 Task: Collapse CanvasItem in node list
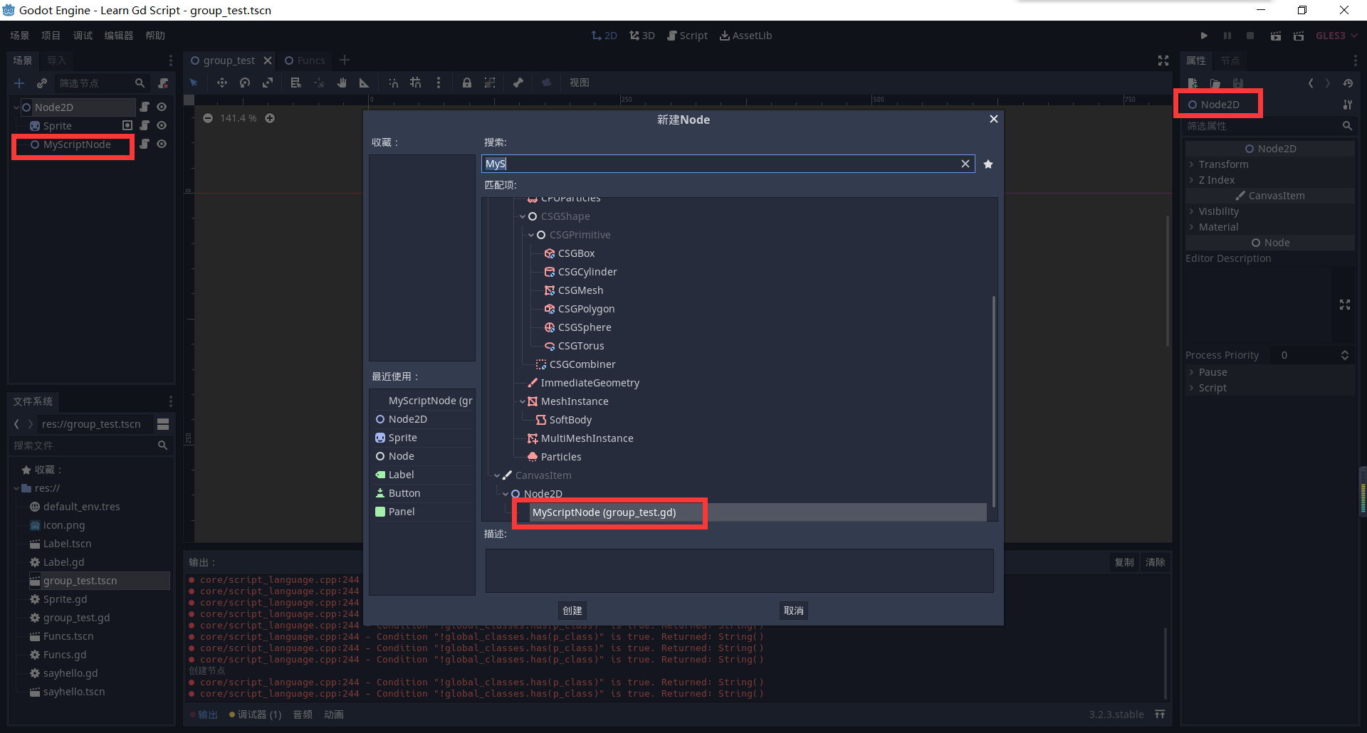coord(497,475)
